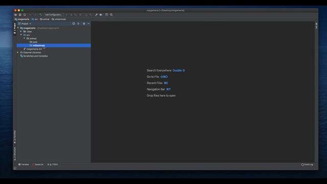Click src in the navigation breadcrumb
The height and width of the screenshot is (184, 327).
pos(35,19)
